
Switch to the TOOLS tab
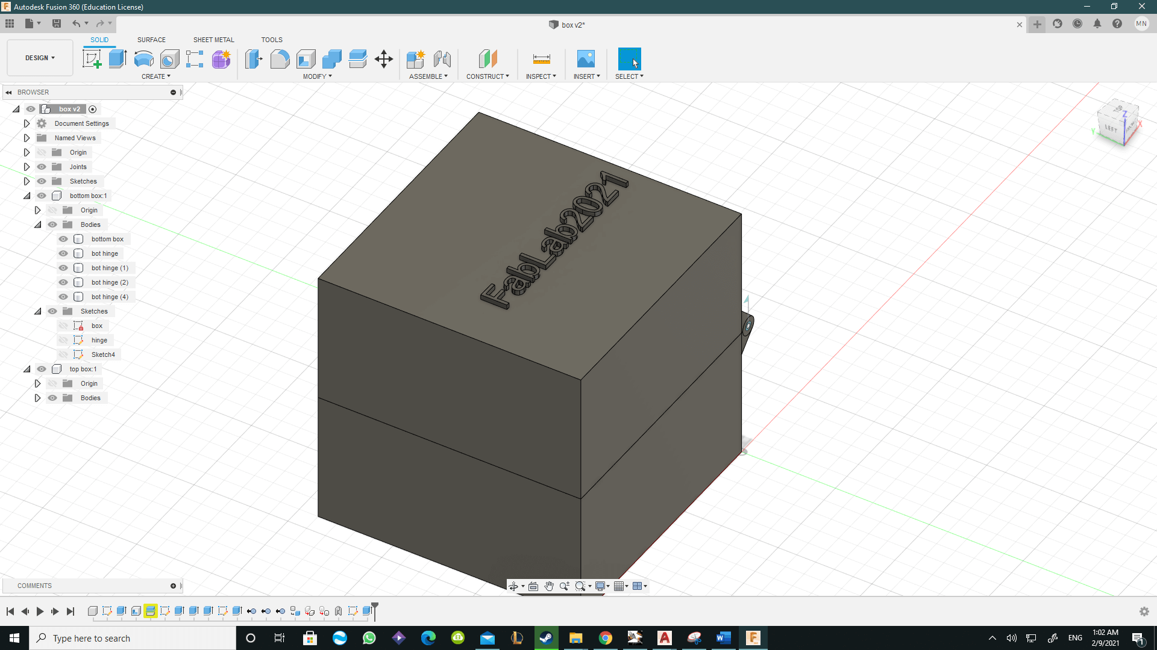[x=272, y=40]
